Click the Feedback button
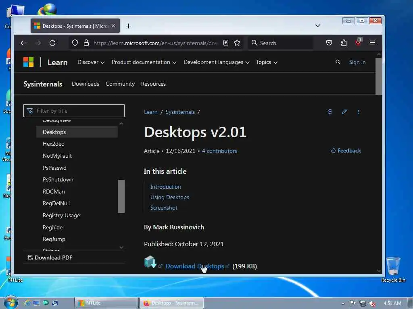Viewport: 413px width, 309px height. point(346,150)
